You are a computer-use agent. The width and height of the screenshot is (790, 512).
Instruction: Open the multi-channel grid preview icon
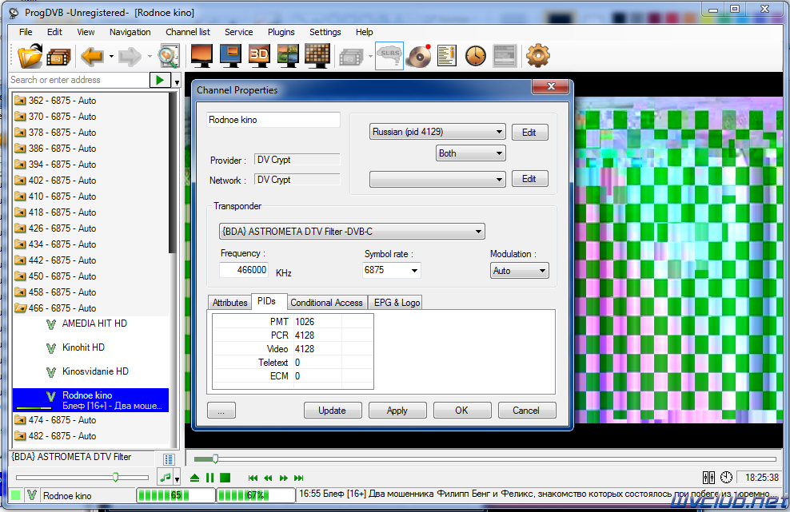pyautogui.click(x=317, y=55)
